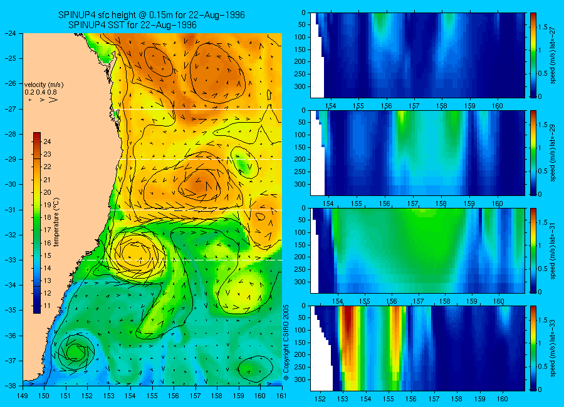Click the 159 longitude under lat=-29 panel
This screenshot has height=407, width=564.
click(469, 204)
